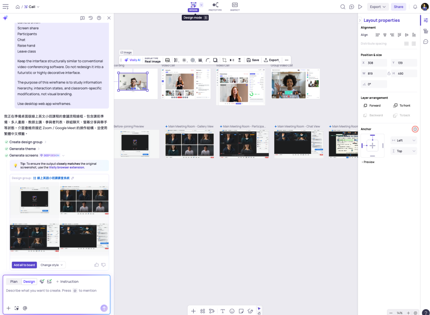Flip the image horizontally
This screenshot has height=315, width=430.
(232, 60)
